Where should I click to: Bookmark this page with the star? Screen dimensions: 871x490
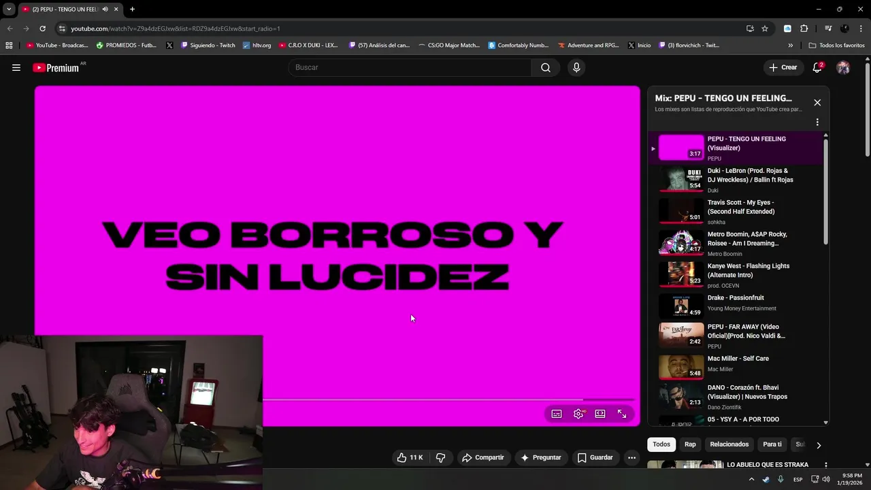point(765,29)
